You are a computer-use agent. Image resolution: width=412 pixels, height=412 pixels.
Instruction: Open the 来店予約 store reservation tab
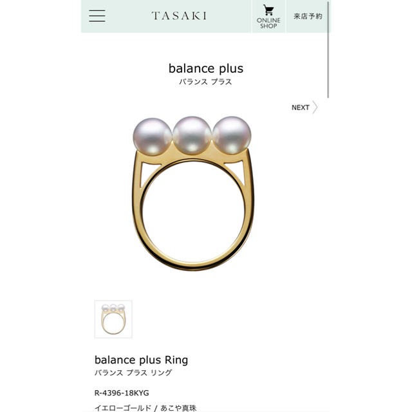click(x=308, y=16)
